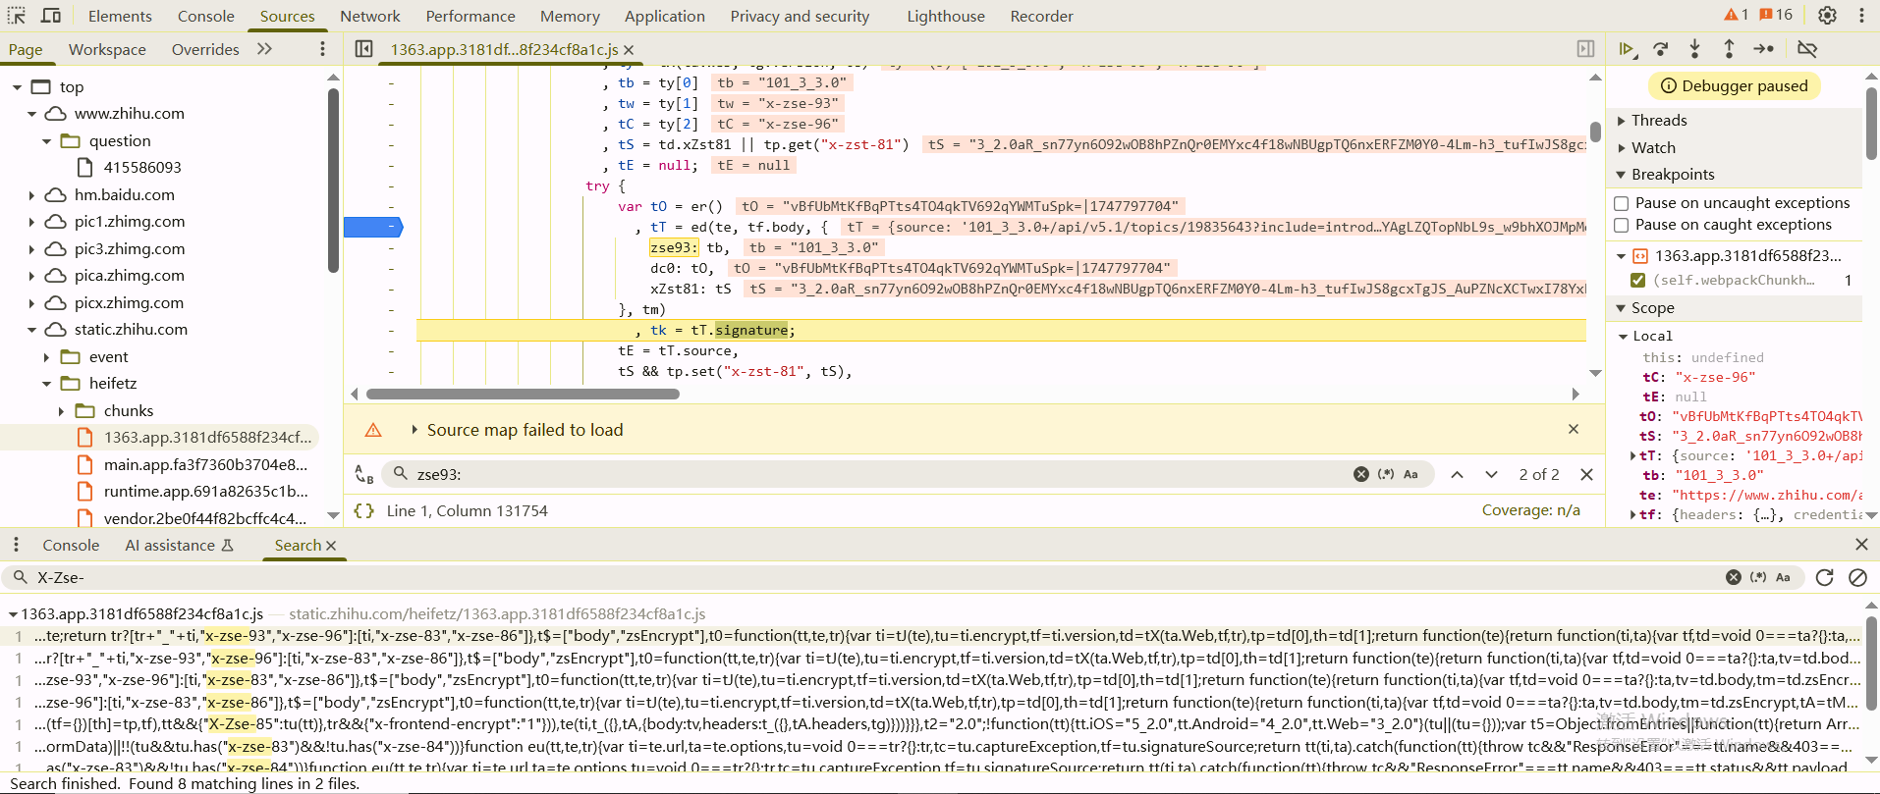The width and height of the screenshot is (1880, 794).
Task: Deactivate breakpoints using the toolbar icon
Action: pyautogui.click(x=1806, y=49)
